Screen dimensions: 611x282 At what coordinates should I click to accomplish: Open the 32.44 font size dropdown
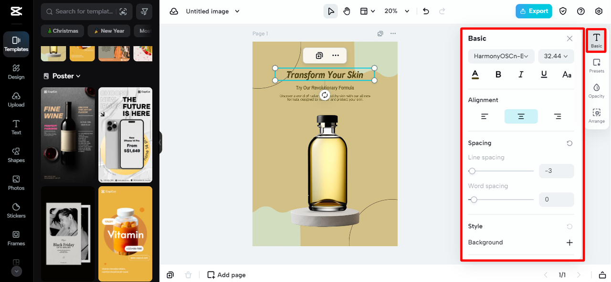tap(556, 56)
